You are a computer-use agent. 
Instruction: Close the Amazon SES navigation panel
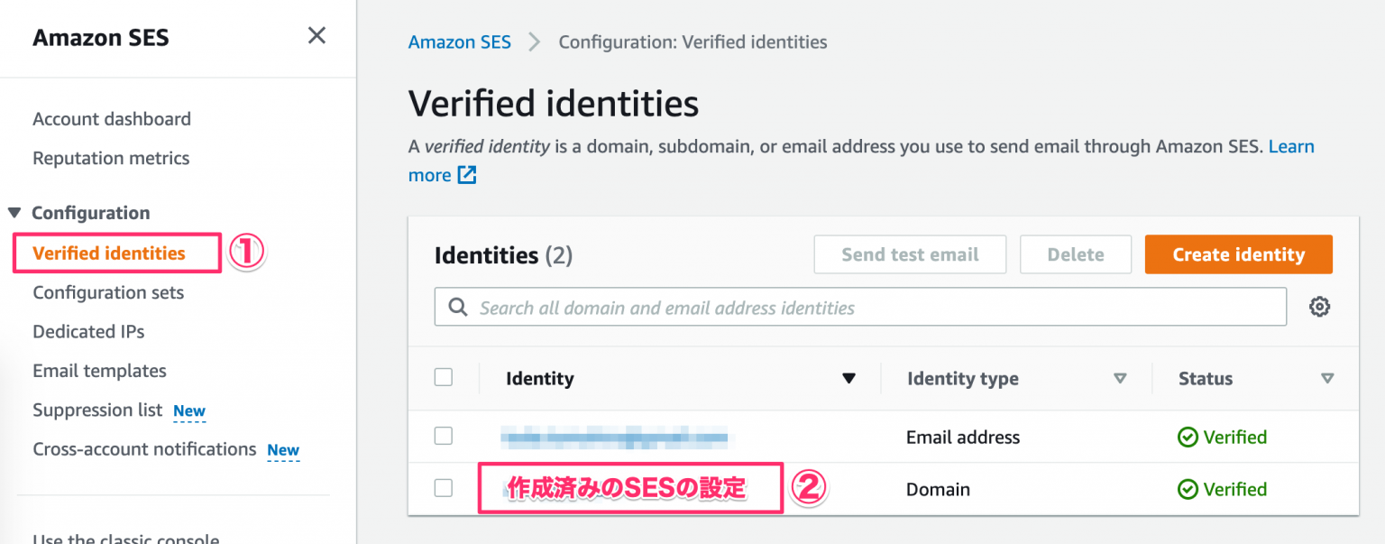(316, 36)
